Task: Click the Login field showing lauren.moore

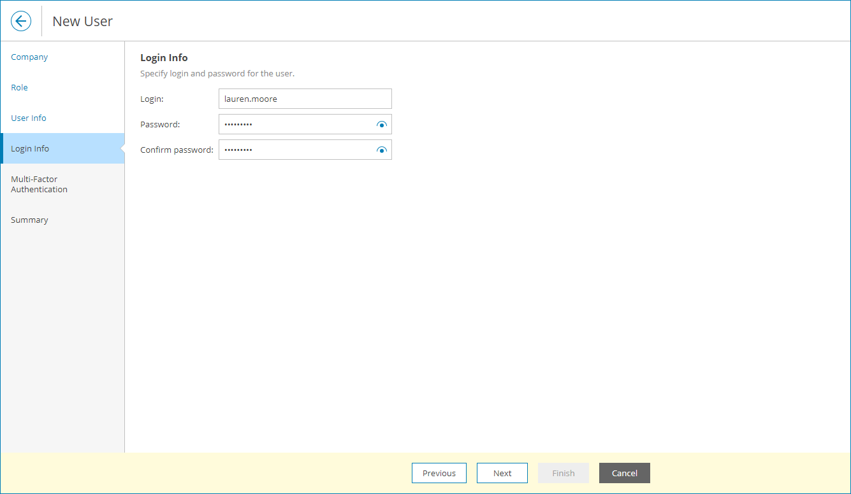Action: 305,99
